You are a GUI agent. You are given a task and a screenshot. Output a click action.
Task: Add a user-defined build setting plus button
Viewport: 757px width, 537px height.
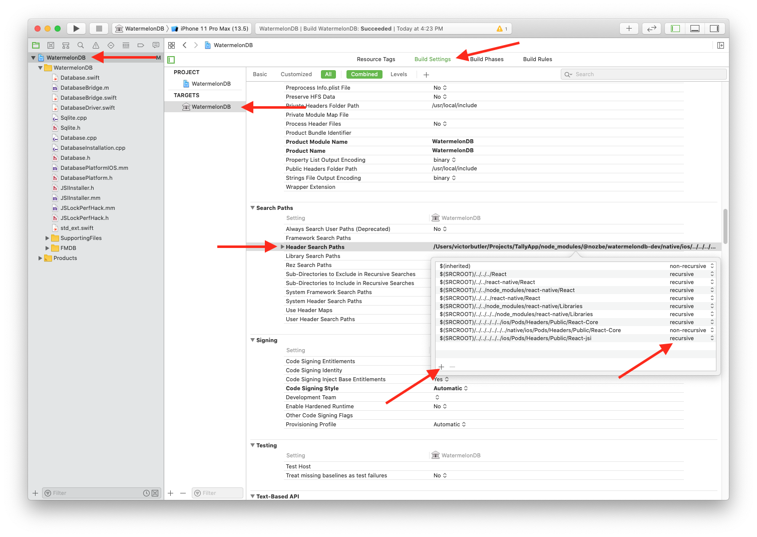(x=426, y=75)
